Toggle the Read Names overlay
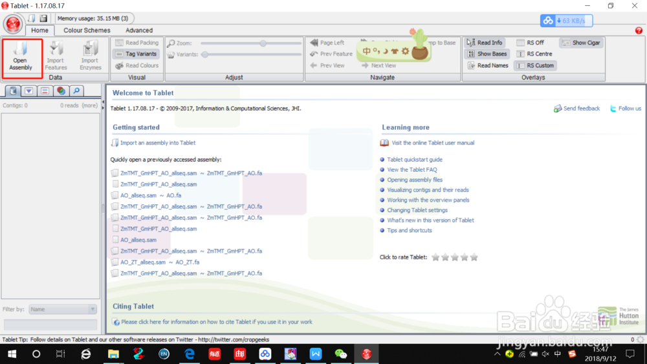Viewport: 647px width, 364px height. pos(488,65)
